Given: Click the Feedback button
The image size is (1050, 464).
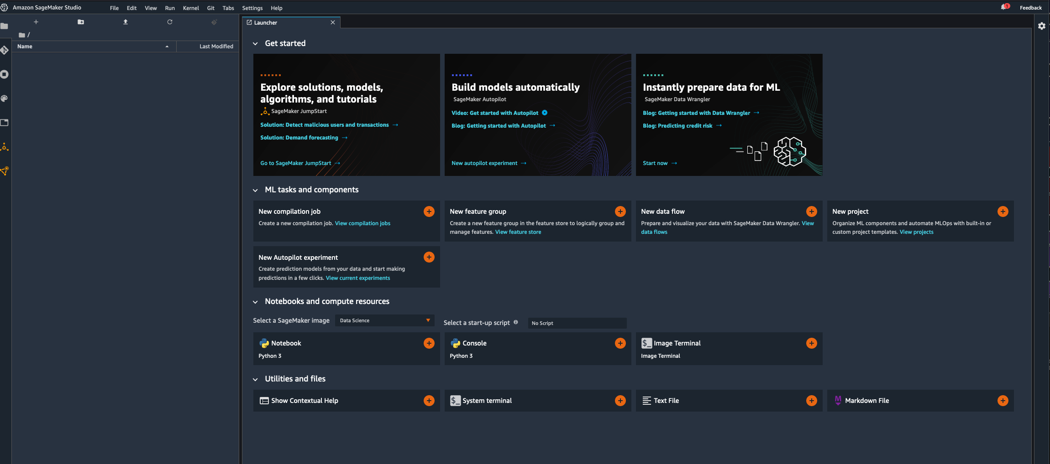Looking at the screenshot, I should coord(1031,8).
